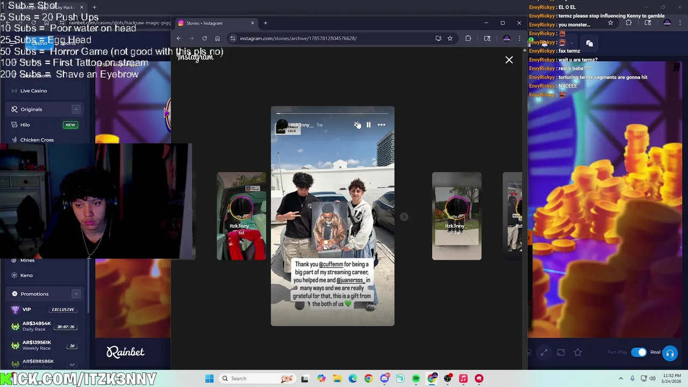Advance to the next story arrow
The height and width of the screenshot is (387, 688).
coord(404,217)
